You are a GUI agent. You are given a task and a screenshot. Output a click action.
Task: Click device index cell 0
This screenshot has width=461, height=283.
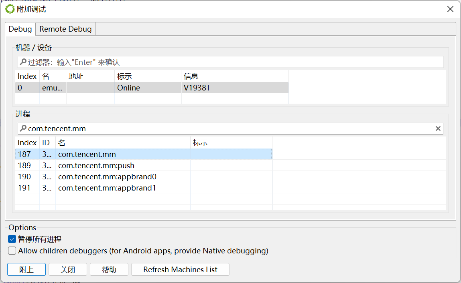pos(27,88)
